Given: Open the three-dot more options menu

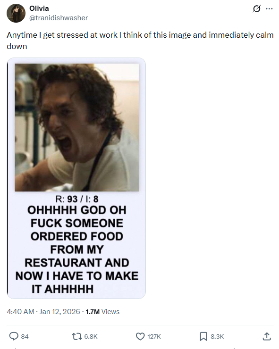Looking at the screenshot, I should click(269, 8).
